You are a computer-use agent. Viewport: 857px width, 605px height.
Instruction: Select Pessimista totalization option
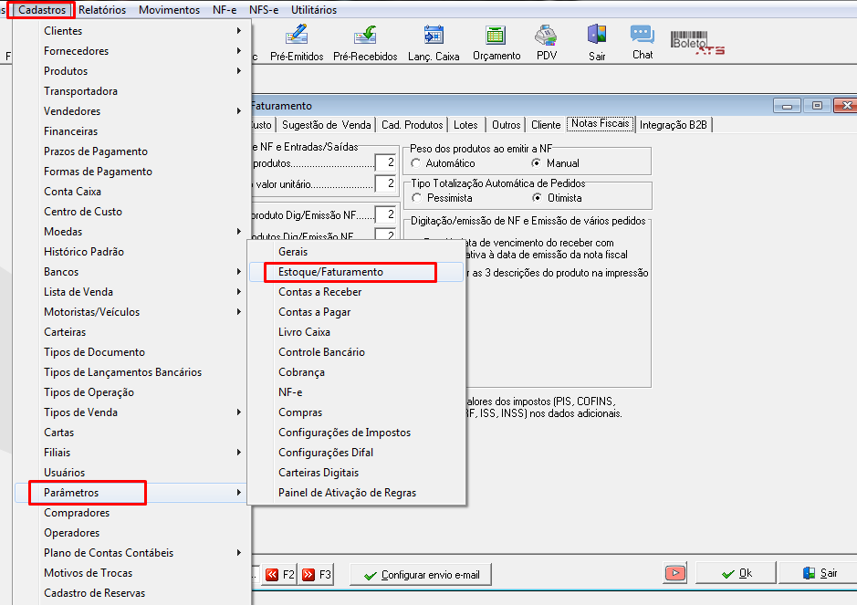click(416, 198)
